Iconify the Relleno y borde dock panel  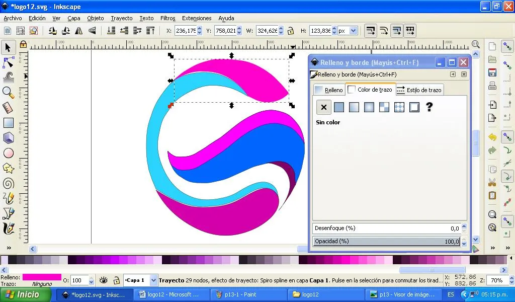(453, 74)
